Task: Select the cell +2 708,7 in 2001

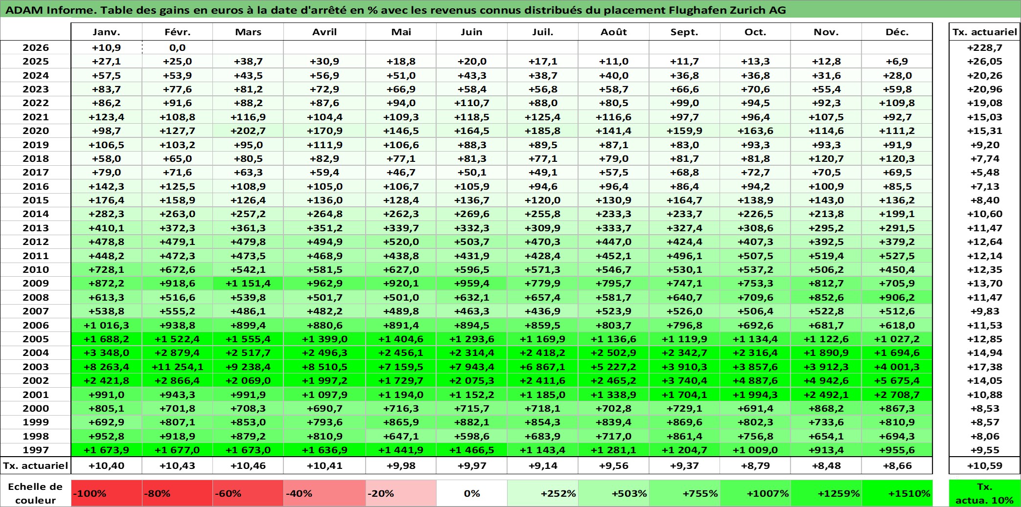Action: (x=897, y=395)
